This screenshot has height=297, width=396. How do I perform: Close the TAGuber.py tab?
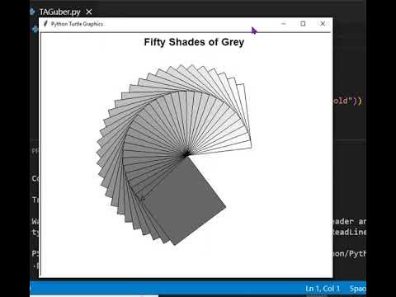pyautogui.click(x=89, y=12)
